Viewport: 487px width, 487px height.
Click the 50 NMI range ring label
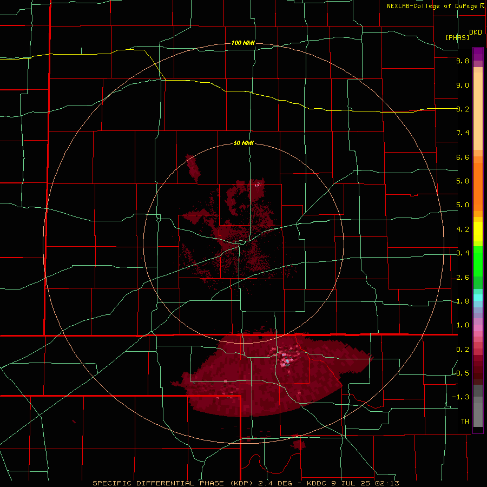click(243, 143)
